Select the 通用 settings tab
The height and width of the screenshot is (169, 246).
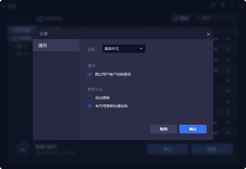point(56,45)
